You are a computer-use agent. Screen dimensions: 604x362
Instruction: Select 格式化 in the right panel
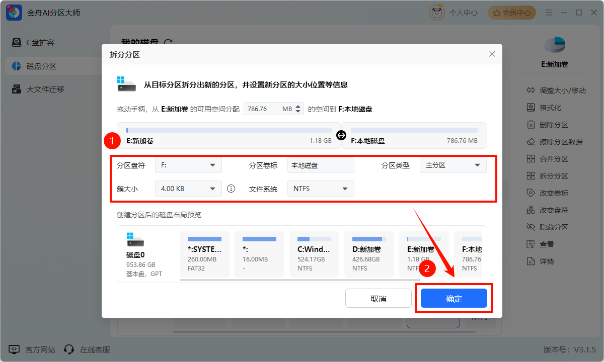(x=550, y=108)
